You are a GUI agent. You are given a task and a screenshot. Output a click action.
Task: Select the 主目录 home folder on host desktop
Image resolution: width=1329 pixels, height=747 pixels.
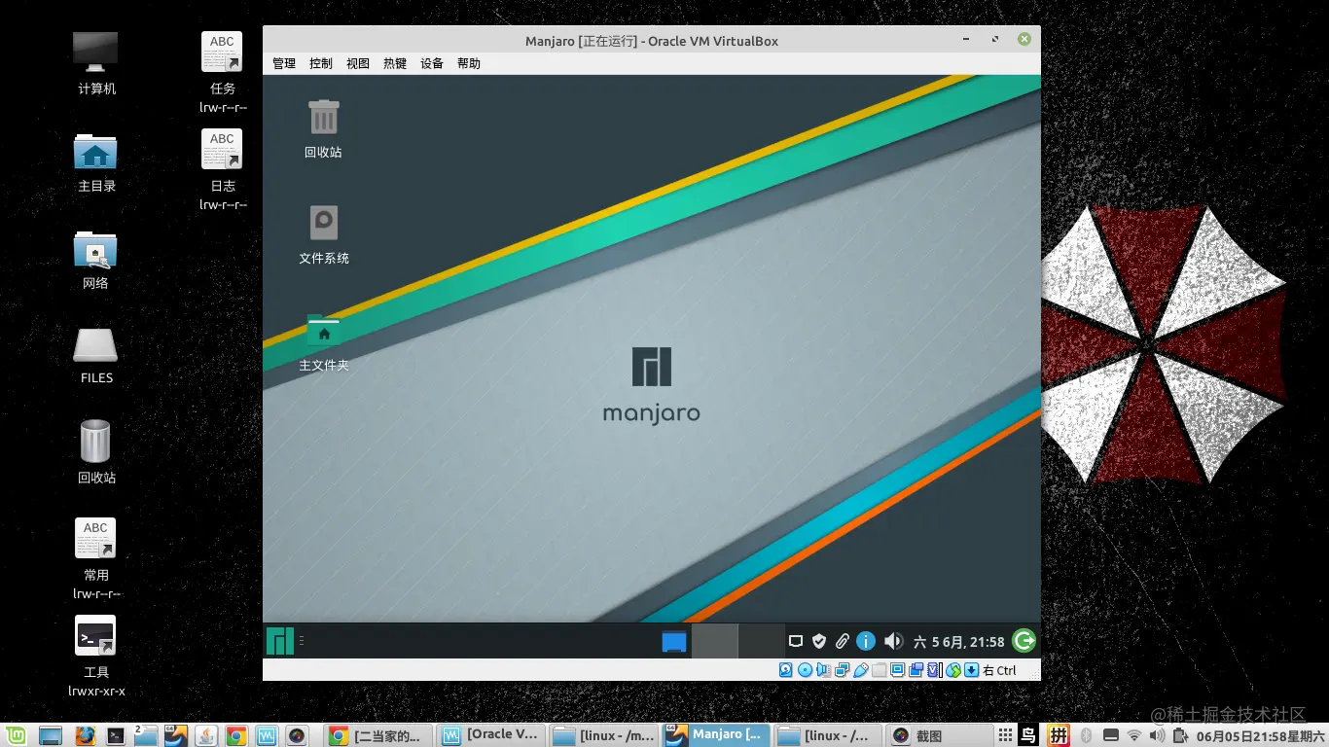96,161
